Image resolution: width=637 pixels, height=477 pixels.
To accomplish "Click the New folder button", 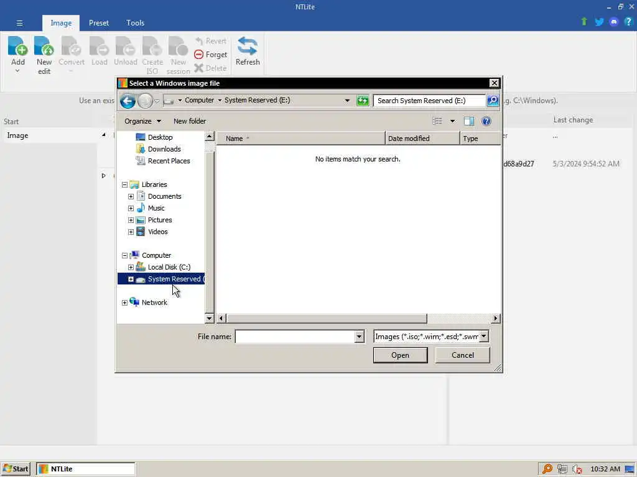I will pyautogui.click(x=189, y=121).
